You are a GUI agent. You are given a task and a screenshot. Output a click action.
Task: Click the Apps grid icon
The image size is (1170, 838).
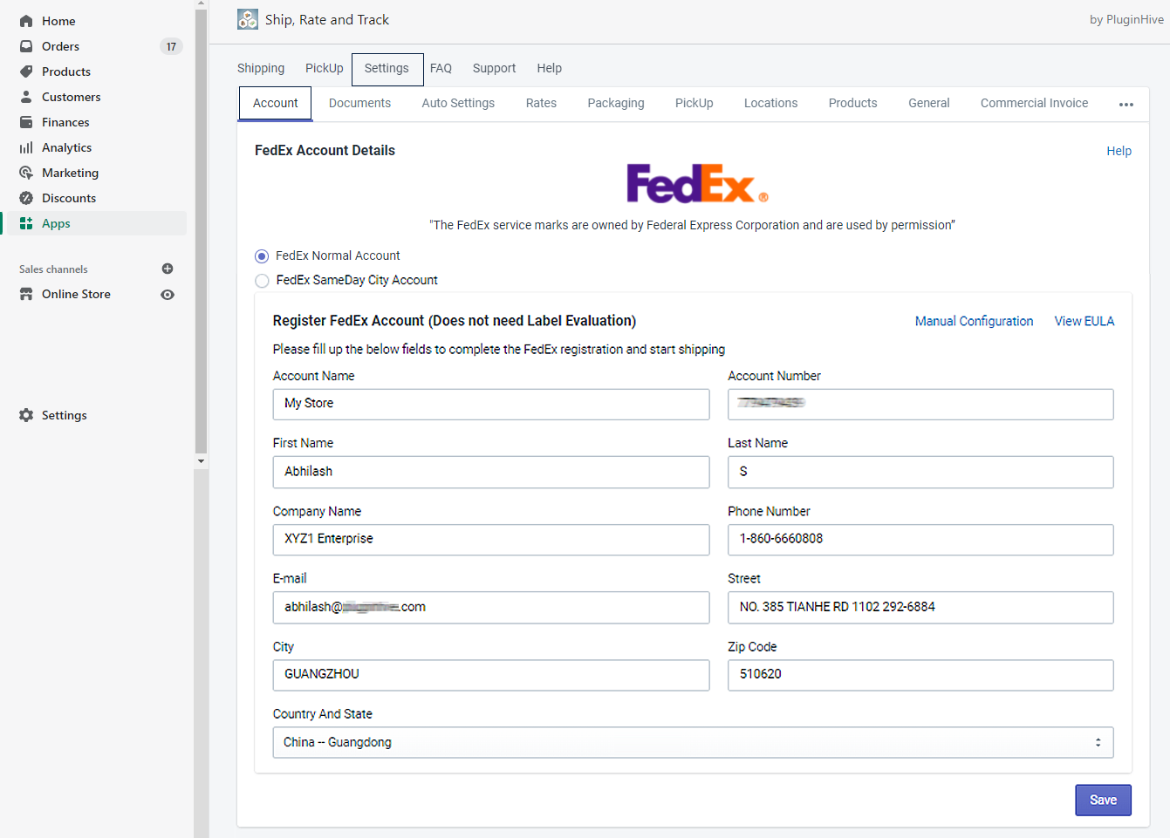[26, 223]
